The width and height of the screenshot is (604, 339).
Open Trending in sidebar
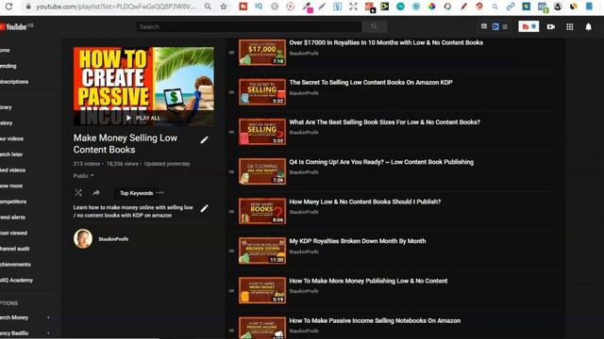[x=8, y=66]
